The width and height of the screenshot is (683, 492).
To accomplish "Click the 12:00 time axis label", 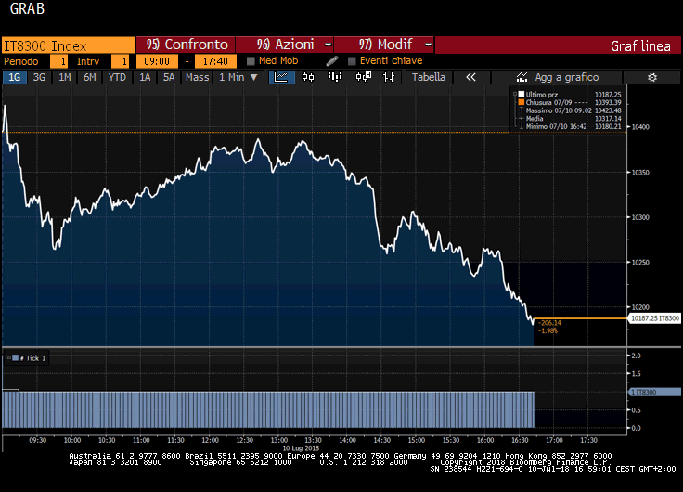I will point(210,440).
